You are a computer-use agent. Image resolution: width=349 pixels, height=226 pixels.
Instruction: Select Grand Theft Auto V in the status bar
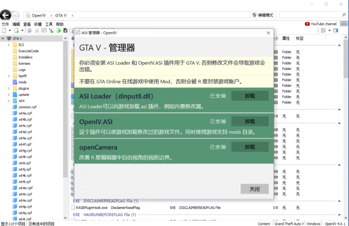tap(289, 224)
